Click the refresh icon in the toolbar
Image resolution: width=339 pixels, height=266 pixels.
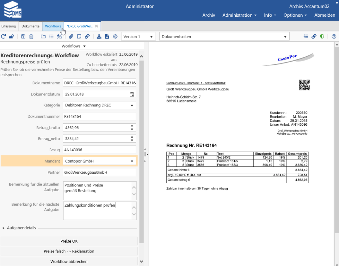(x=4, y=37)
